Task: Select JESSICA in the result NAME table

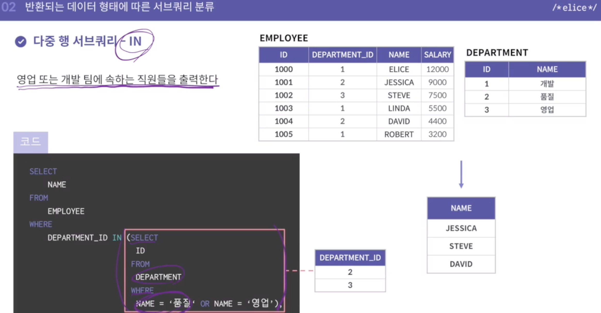Action: 461,228
